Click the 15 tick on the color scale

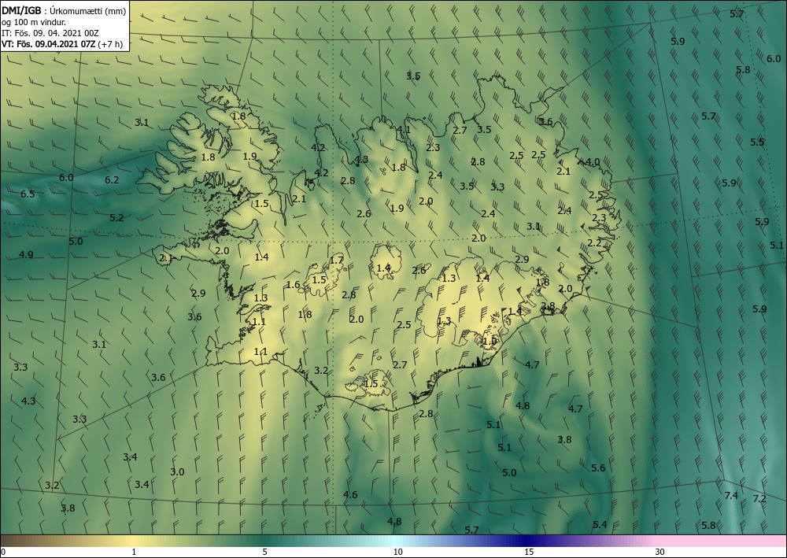click(x=529, y=552)
